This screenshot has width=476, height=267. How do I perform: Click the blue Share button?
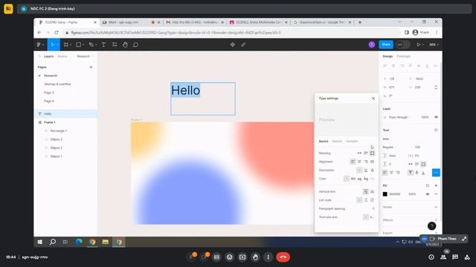(x=386, y=44)
